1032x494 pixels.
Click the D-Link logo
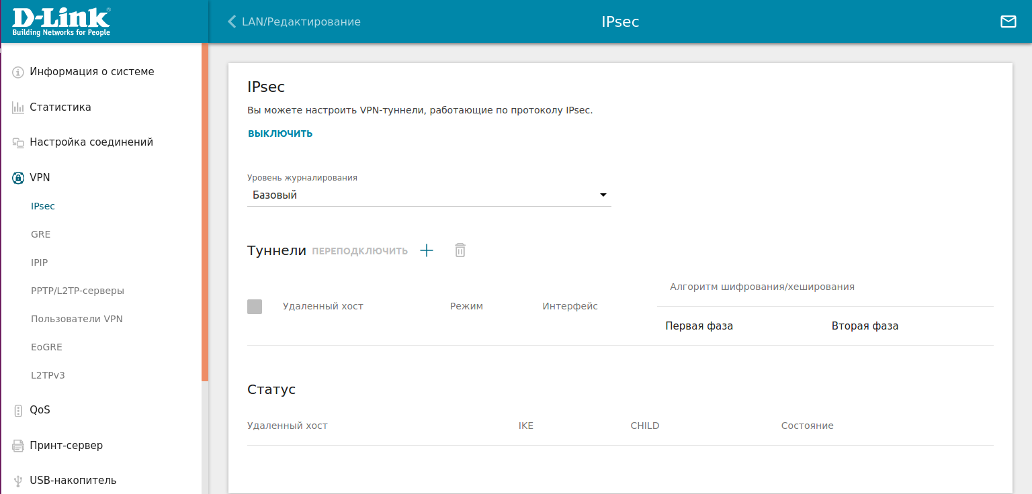click(x=61, y=21)
